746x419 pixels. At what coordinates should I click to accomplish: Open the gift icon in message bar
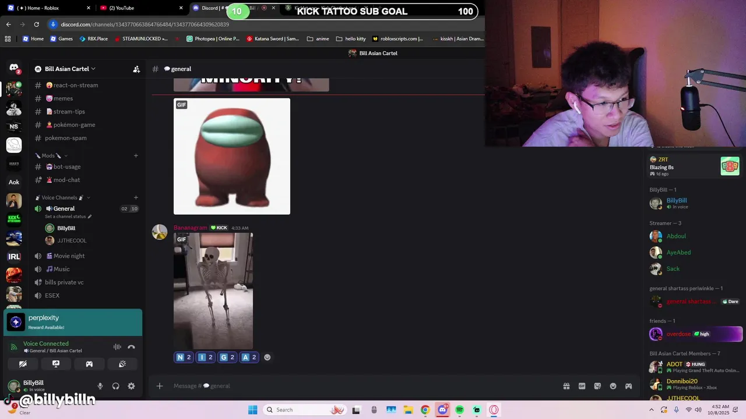click(566, 386)
